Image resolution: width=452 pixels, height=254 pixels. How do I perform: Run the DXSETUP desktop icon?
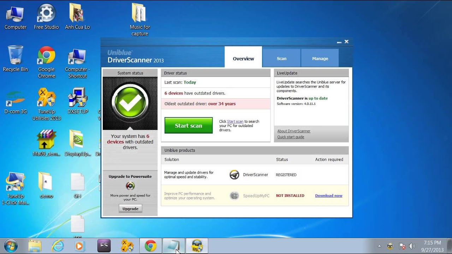(77, 101)
